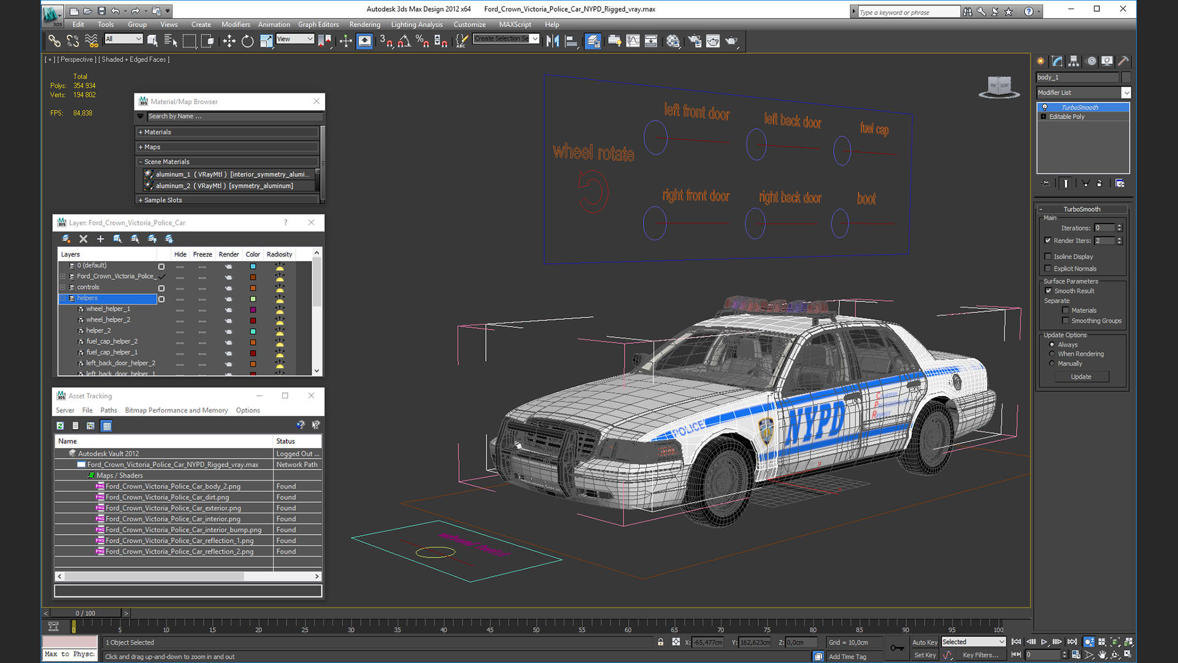Click the Set Key button
Viewport: 1178px width, 663px height.
pyautogui.click(x=925, y=655)
